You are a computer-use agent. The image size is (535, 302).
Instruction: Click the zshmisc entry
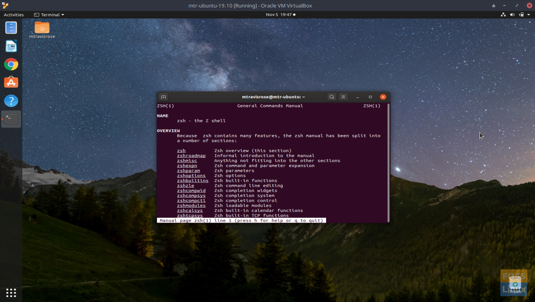click(x=187, y=160)
